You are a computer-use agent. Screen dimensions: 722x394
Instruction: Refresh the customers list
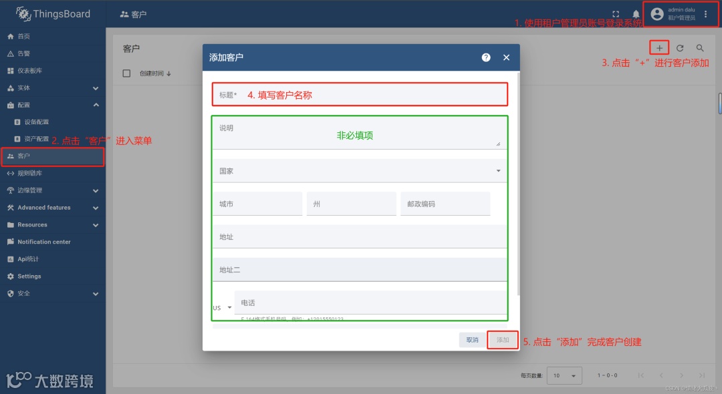click(680, 47)
